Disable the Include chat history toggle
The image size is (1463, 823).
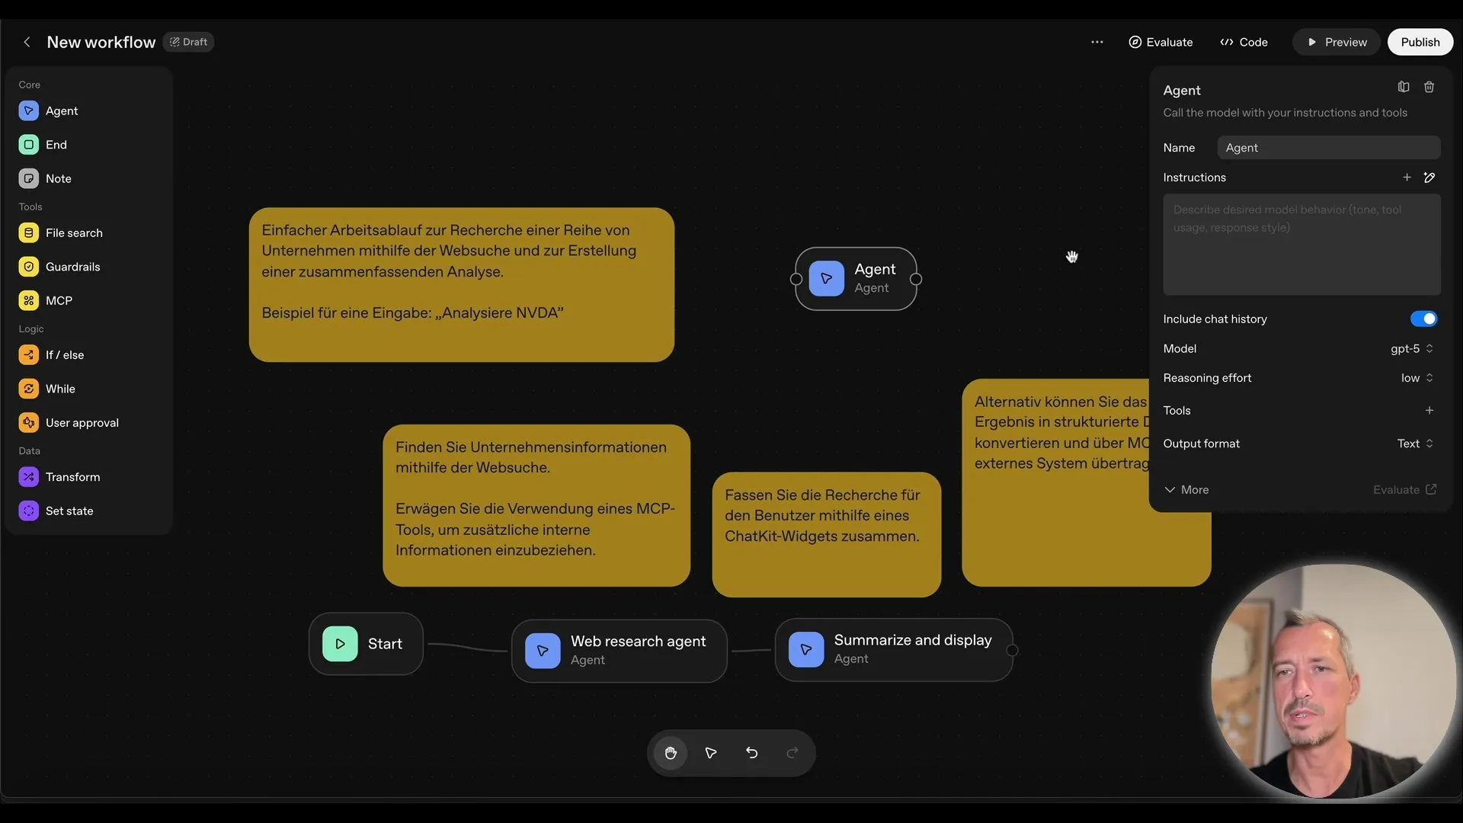coord(1423,319)
